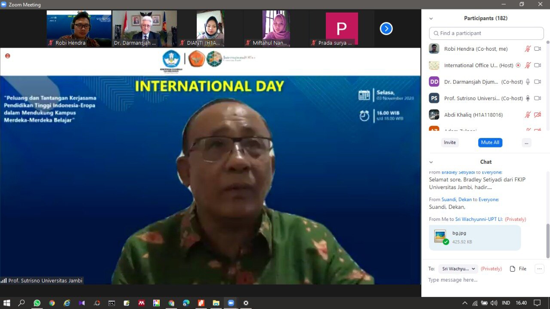Open the chat recipient dropdown
Screen dimensions: 550x309
[x=458, y=269]
